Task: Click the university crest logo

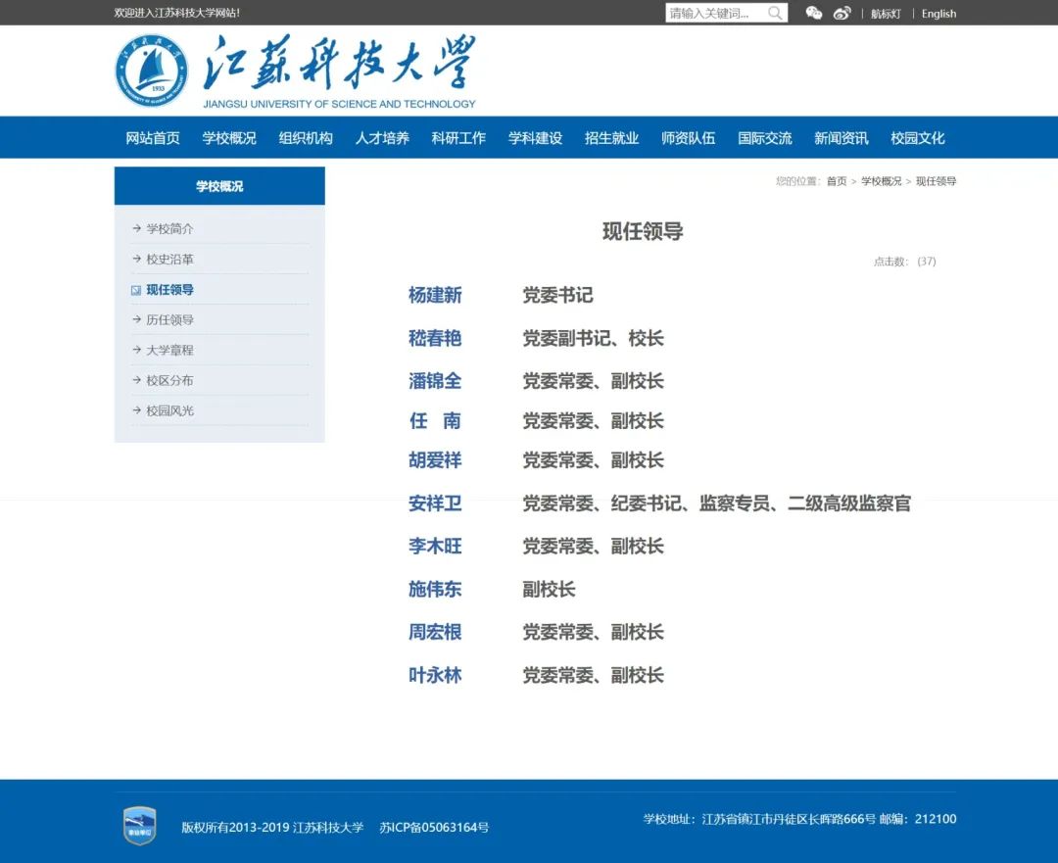Action: tap(150, 68)
